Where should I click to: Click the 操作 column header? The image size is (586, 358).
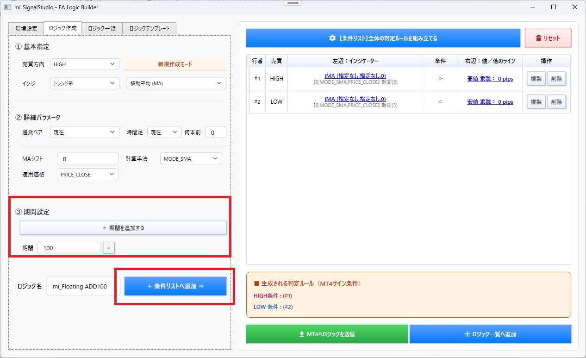[x=546, y=61]
